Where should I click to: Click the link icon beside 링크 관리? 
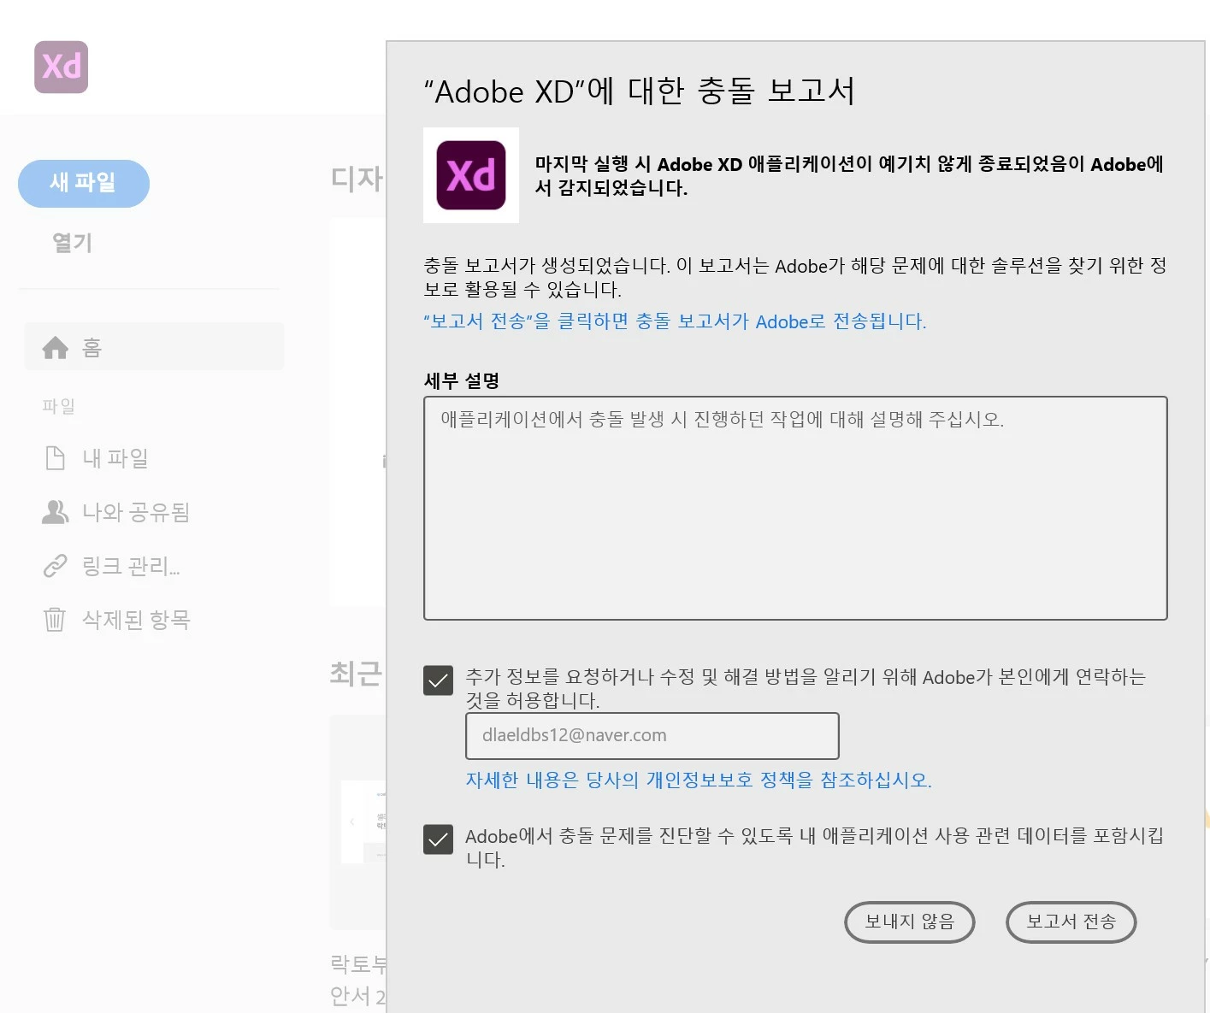[x=55, y=566]
